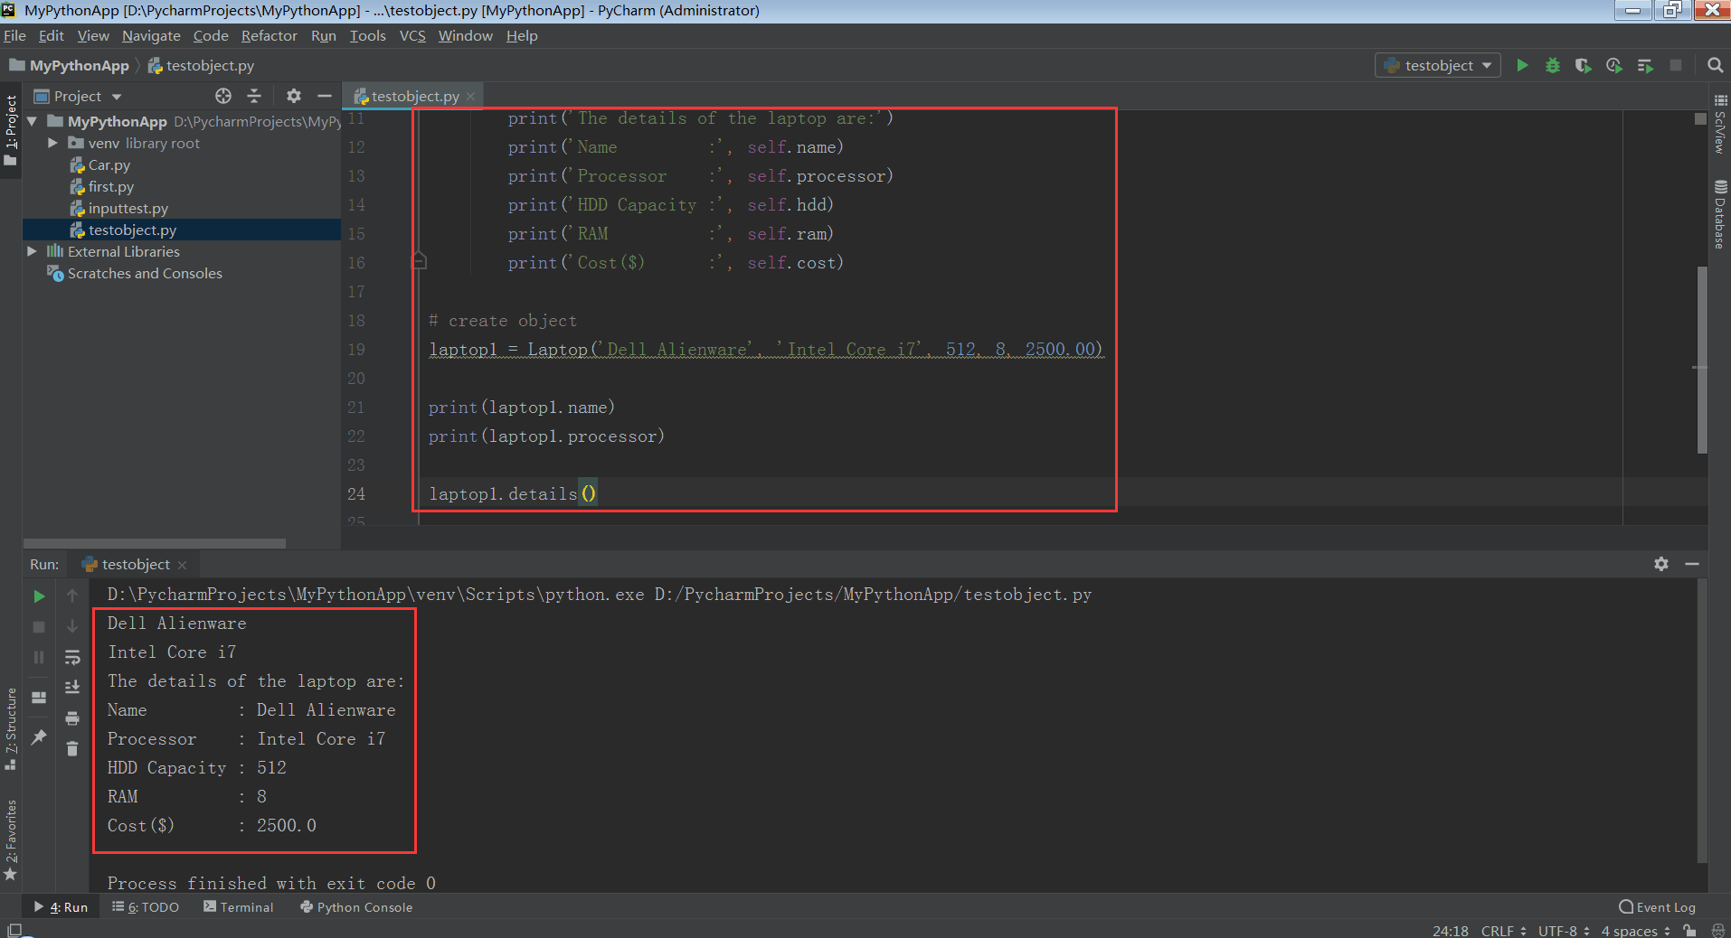Hide Run panel with minus icon

[1692, 564]
